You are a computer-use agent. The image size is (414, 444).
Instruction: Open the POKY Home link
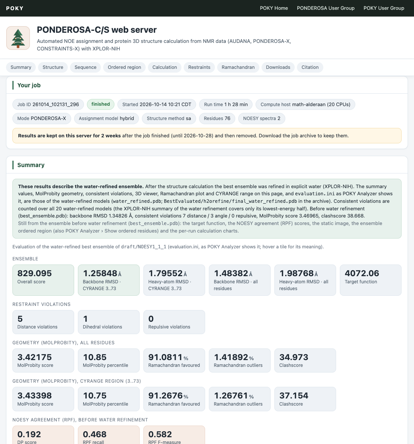click(x=274, y=8)
